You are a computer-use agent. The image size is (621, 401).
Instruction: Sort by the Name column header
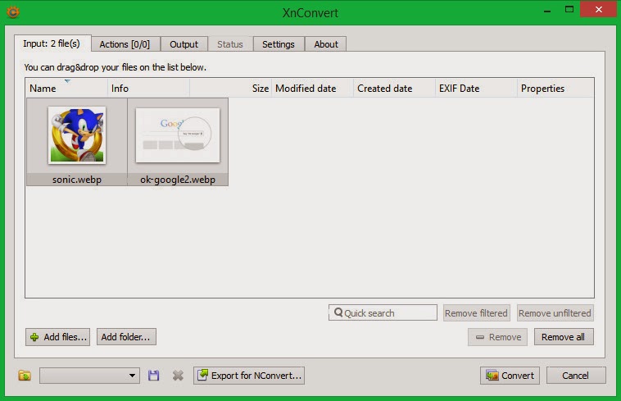pos(66,88)
